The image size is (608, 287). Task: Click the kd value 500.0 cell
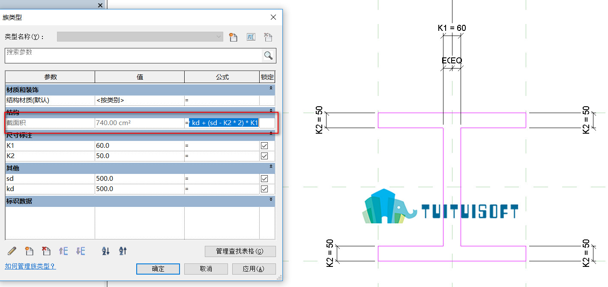(x=140, y=189)
